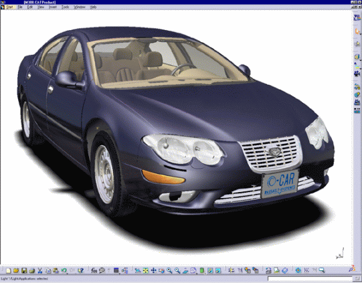The width and height of the screenshot is (362, 283).
Task: Select the Cut scissors icon
Action: pyautogui.click(x=40, y=270)
